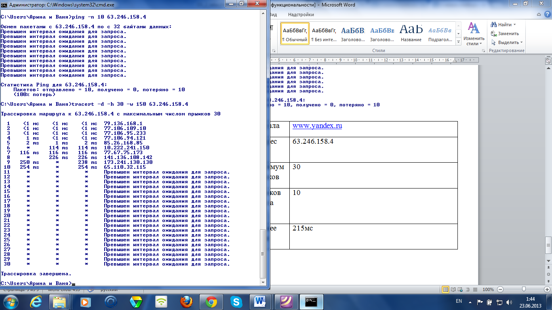Open Windows Media Player from taskbar
The image size is (552, 310).
(x=85, y=302)
